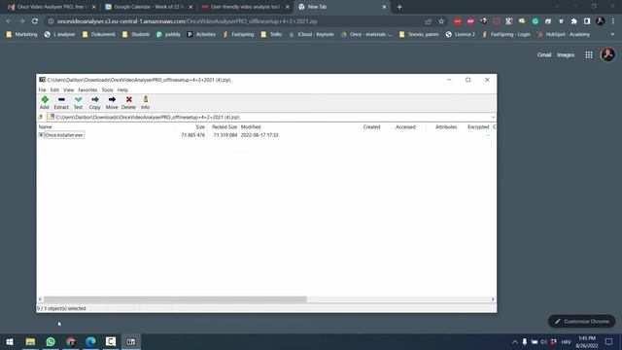Reload the page in Chrome

[x=35, y=21]
